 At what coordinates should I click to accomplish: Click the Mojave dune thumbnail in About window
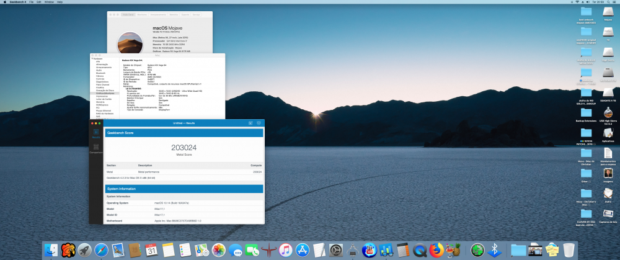click(130, 42)
